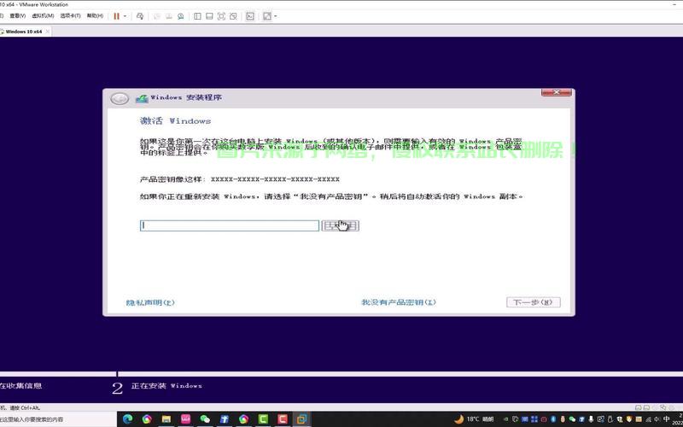Screen dimensions: 683x427
Task: Open the 隐私声明(P) link
Action: 150,302
